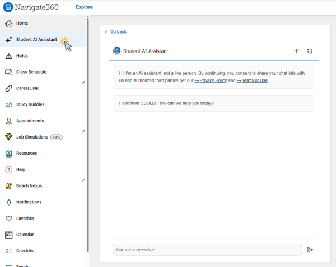This screenshot has width=336, height=267.
Task: Open Class Schedule from sidebar
Action: point(43,72)
